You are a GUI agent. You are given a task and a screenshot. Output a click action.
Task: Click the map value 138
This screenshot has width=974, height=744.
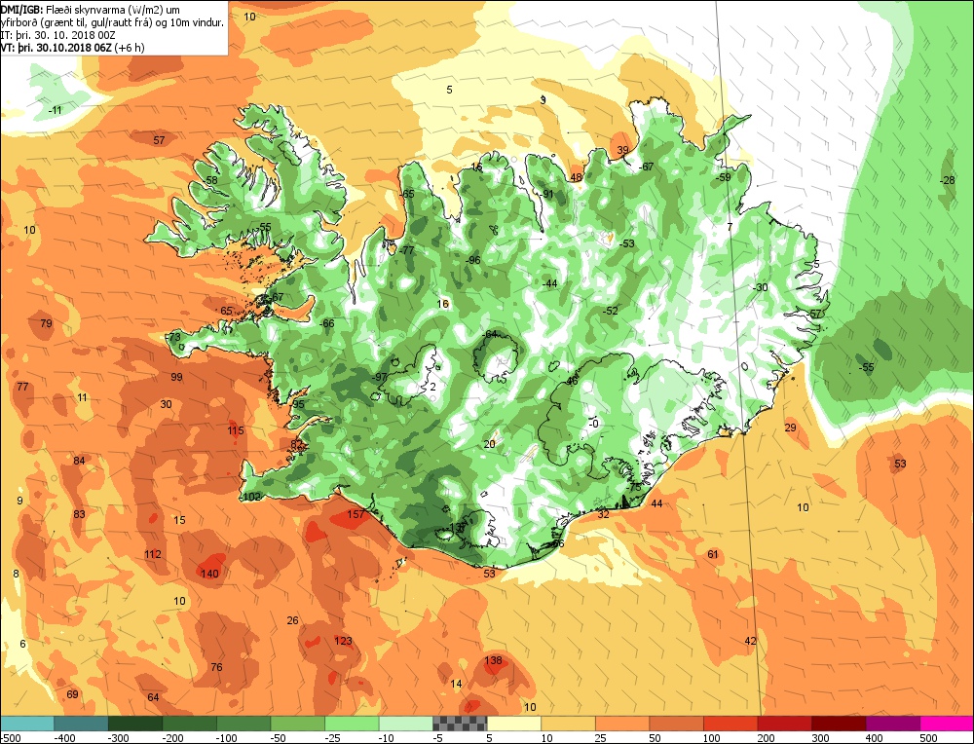(493, 660)
